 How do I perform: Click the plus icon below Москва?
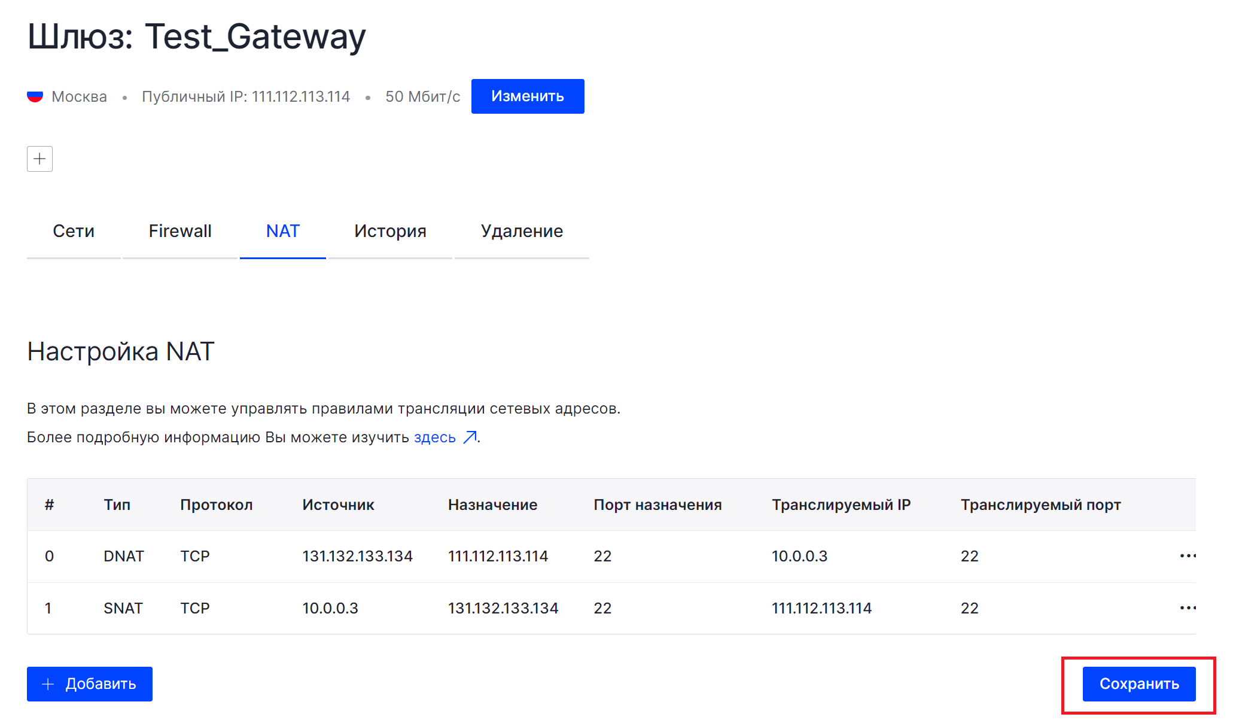tap(39, 159)
